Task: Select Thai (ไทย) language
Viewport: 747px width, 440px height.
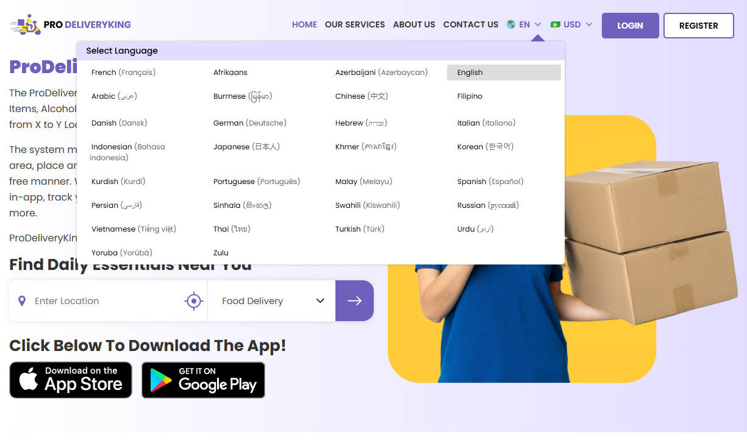Action: 232,229
